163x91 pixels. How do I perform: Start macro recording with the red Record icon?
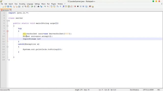coord(75,7)
